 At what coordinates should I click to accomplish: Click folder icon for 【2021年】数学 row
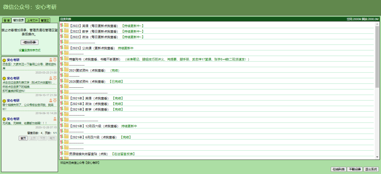(66, 109)
